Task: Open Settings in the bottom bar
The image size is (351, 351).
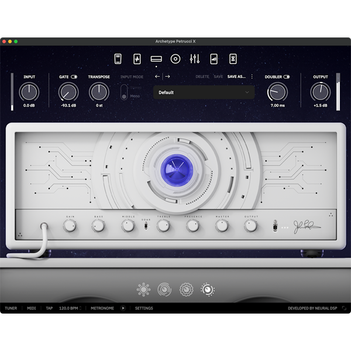Action: coord(144,308)
